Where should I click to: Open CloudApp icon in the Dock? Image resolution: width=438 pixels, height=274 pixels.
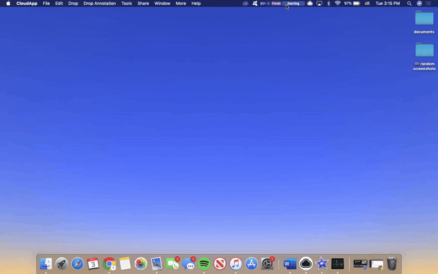[x=306, y=264]
